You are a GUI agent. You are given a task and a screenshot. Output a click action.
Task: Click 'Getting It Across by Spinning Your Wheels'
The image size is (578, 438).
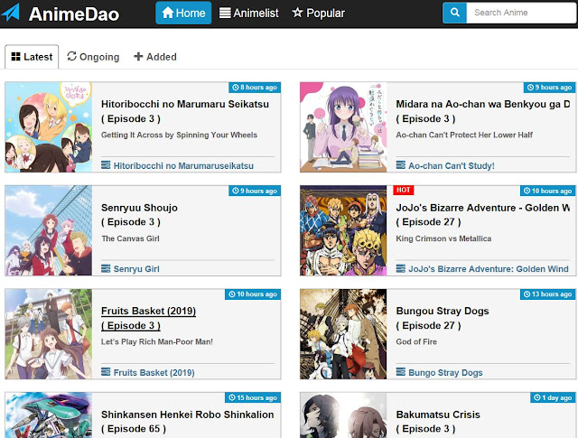coord(179,135)
